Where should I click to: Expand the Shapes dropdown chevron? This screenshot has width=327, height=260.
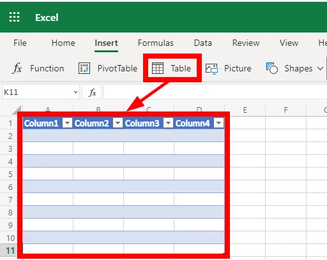[x=320, y=69]
